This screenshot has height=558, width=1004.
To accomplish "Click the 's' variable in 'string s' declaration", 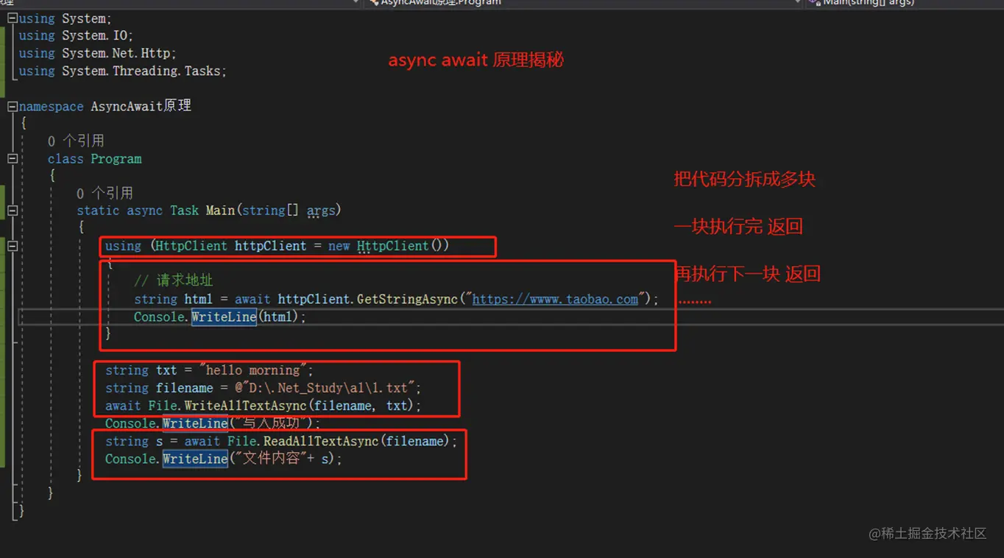I will pyautogui.click(x=160, y=441).
